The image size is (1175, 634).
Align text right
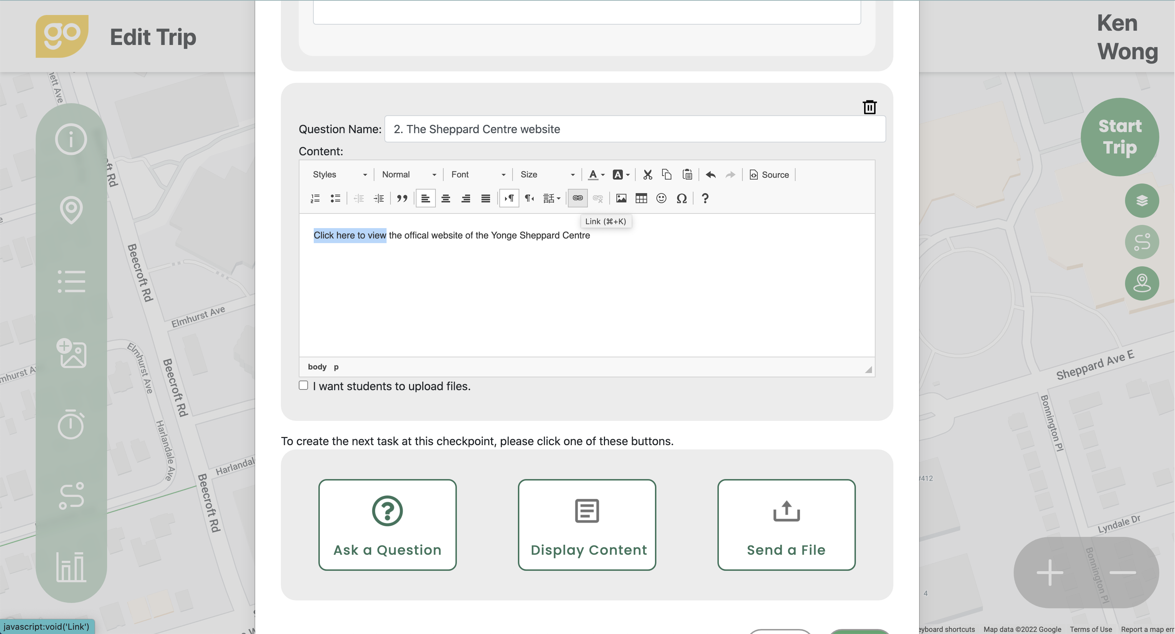point(466,198)
